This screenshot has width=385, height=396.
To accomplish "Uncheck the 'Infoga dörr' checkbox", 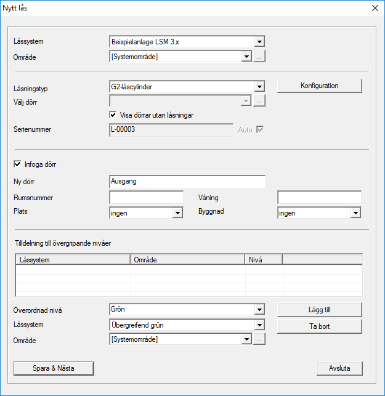I will tap(17, 164).
